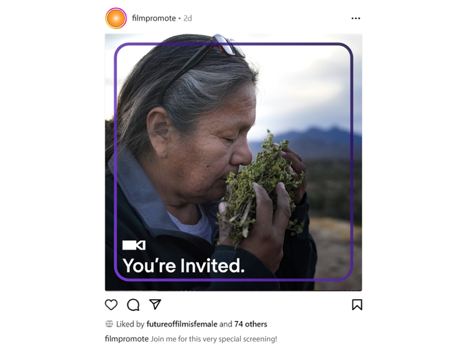Like the post with the heart icon

(x=111, y=305)
